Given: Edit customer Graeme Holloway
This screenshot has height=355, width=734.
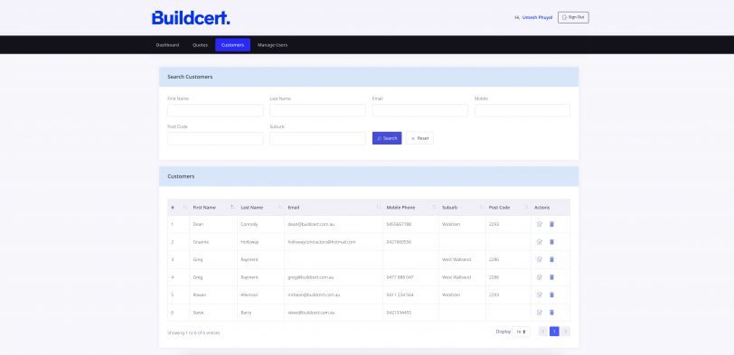Looking at the screenshot, I should click(x=540, y=242).
